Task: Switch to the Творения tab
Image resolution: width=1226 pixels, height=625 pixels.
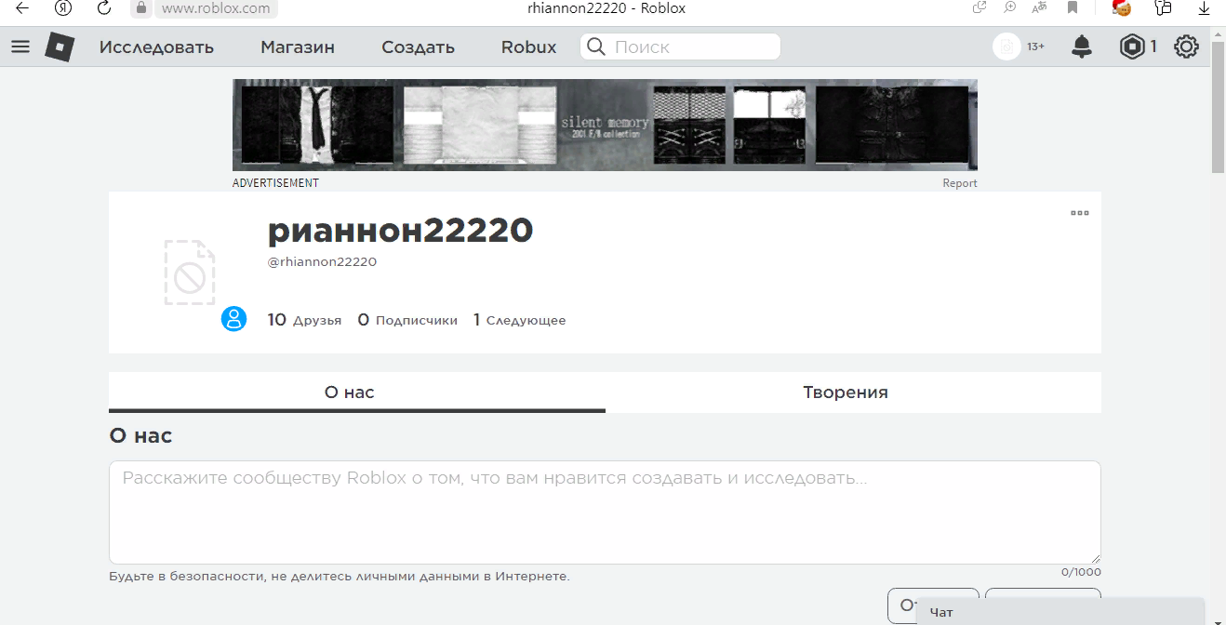Action: 853,392
